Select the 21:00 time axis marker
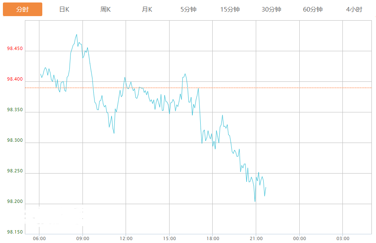 click(256, 238)
